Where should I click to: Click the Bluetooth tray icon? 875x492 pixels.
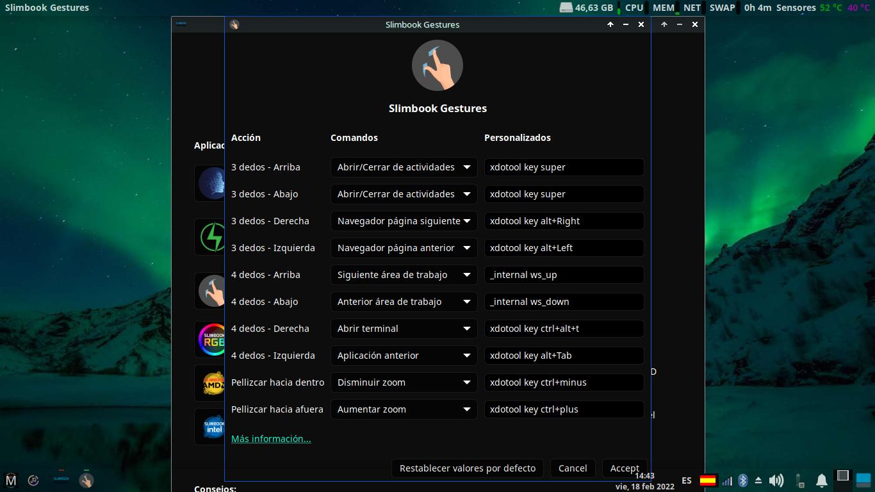pyautogui.click(x=743, y=480)
